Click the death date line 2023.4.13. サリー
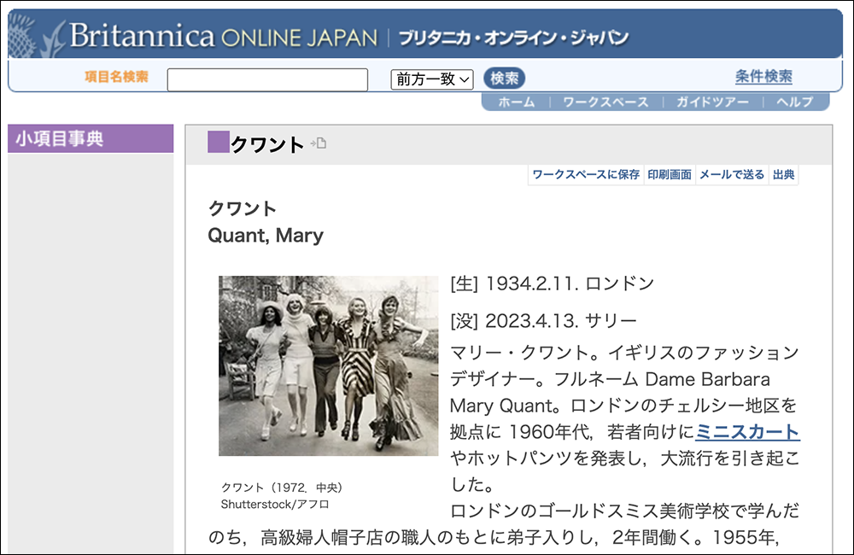This screenshot has height=555, width=854. click(543, 321)
